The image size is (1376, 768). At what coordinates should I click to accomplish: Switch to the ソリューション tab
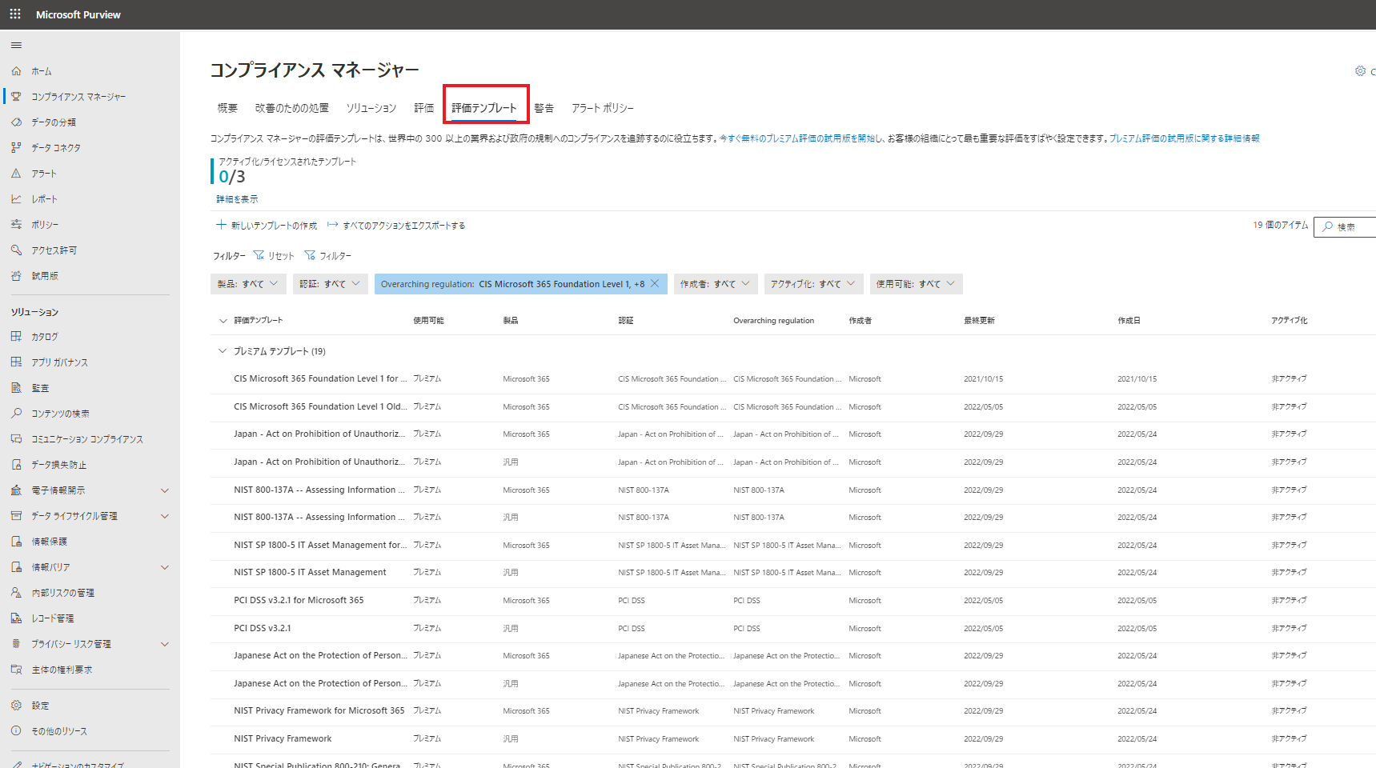(371, 108)
